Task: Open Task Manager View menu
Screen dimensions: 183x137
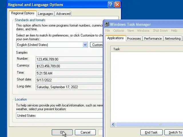Action: click(x=130, y=31)
